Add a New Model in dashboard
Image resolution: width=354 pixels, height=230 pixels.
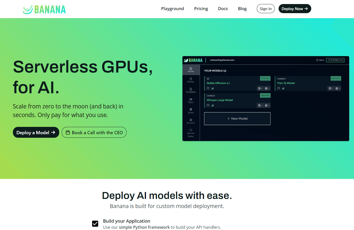[x=237, y=119]
